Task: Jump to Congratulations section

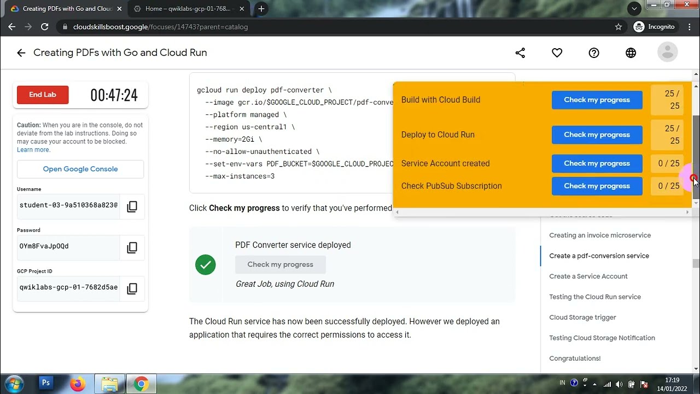Action: [575, 358]
